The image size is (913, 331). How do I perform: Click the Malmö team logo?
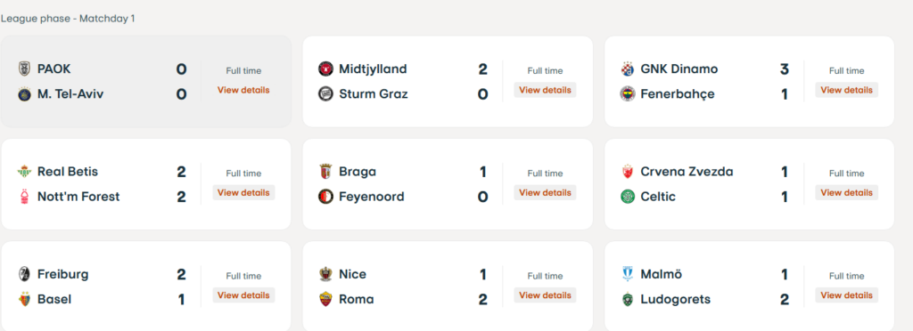[x=627, y=274]
